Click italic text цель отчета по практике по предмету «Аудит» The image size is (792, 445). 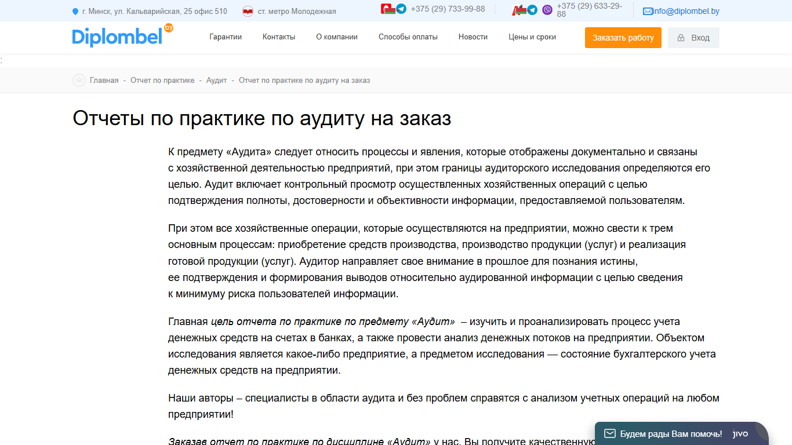333,322
